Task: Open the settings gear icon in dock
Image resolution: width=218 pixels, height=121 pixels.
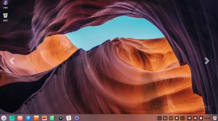Action: [77, 118]
